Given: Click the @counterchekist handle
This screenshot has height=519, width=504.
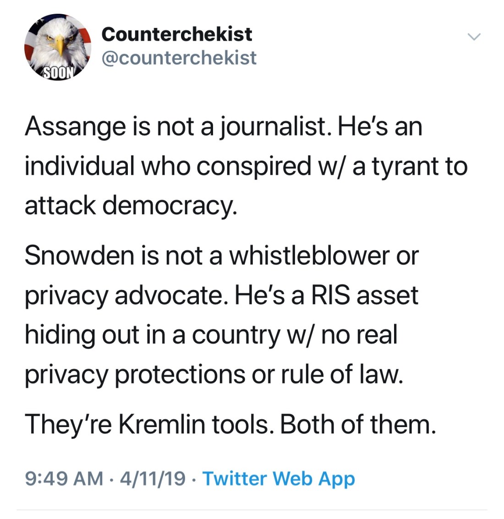Looking at the screenshot, I should [x=179, y=58].
